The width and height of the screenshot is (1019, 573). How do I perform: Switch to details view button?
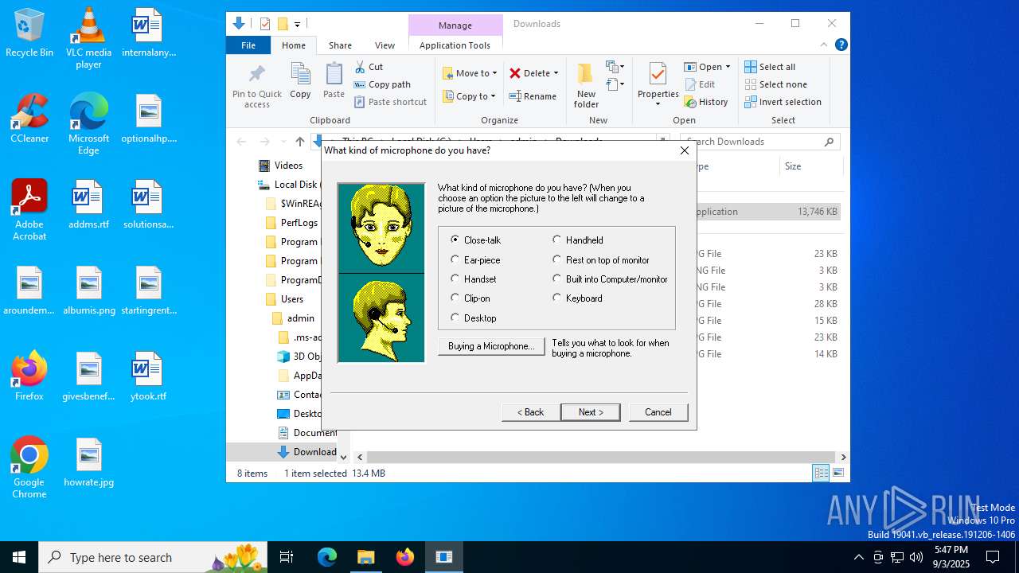[821, 474]
